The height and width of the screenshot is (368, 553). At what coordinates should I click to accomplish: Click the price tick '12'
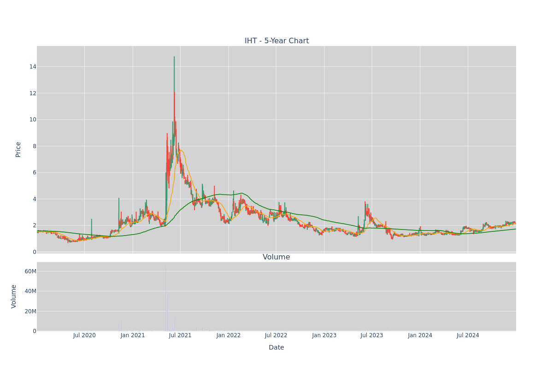(x=32, y=93)
